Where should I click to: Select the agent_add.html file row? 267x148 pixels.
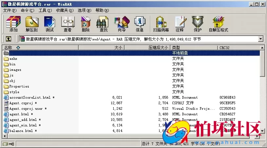point(131,120)
